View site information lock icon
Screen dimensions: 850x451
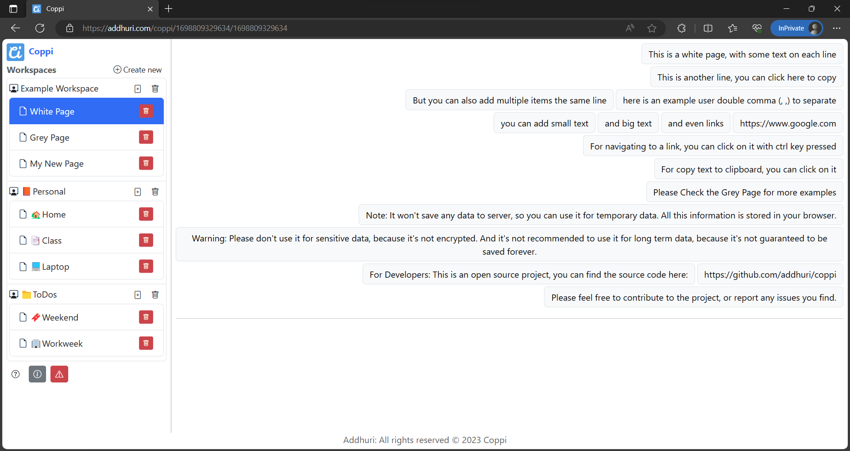[x=70, y=28]
